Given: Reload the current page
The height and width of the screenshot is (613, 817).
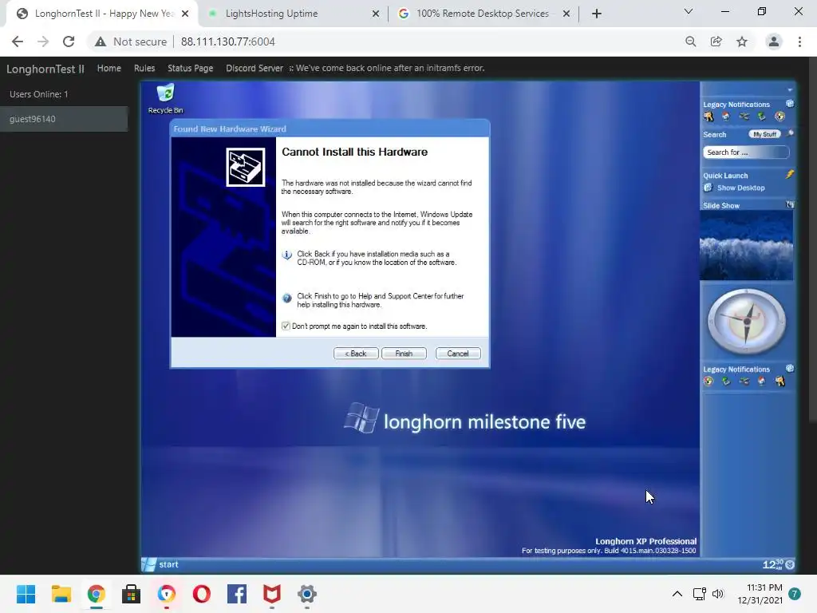Looking at the screenshot, I should [69, 42].
